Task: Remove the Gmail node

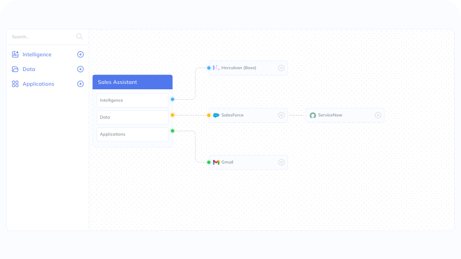Action: tap(281, 162)
